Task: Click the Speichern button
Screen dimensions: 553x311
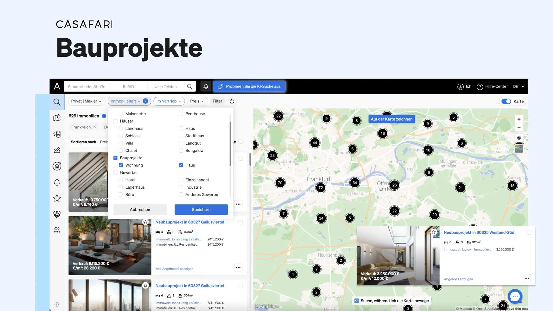Action: coord(201,210)
